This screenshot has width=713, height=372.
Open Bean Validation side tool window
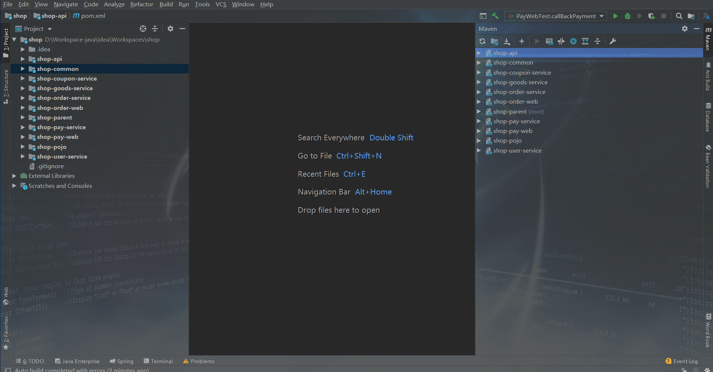[x=708, y=166]
